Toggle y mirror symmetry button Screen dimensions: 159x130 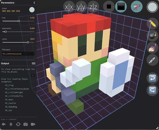[x=81, y=7]
